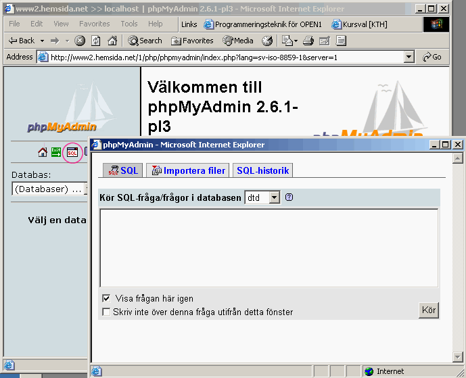This screenshot has height=378, width=466.
Task: Open the (Databaser) selector in sidebar
Action: click(x=50, y=189)
